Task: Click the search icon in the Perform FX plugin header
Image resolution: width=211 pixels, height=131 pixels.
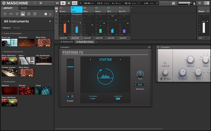Action: (149, 47)
